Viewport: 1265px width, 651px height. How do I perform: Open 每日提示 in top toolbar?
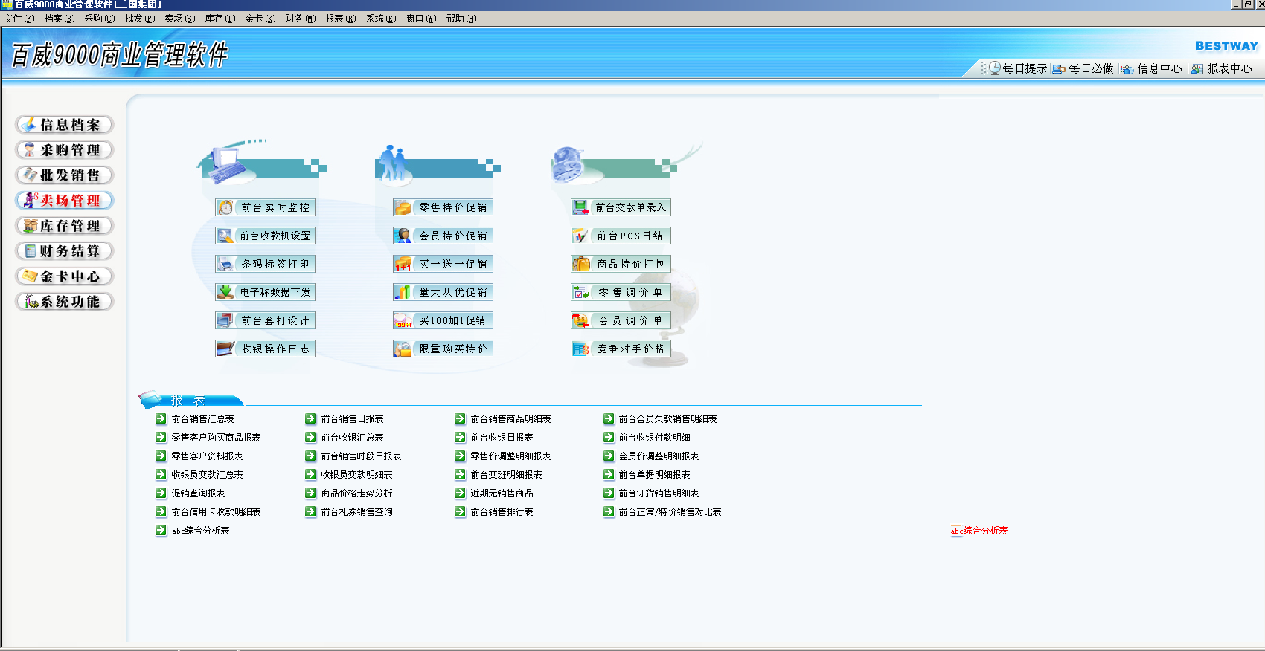pos(1017,68)
